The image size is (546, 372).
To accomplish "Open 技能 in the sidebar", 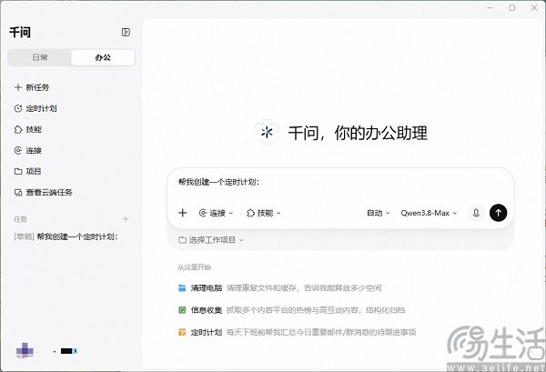I will tap(28, 129).
